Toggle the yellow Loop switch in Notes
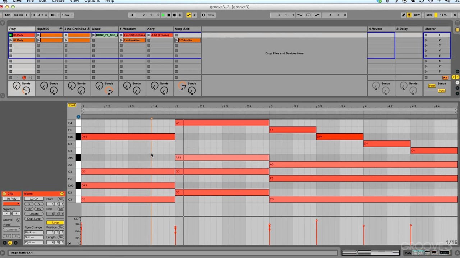The width and height of the screenshot is (460, 258). pos(55,223)
